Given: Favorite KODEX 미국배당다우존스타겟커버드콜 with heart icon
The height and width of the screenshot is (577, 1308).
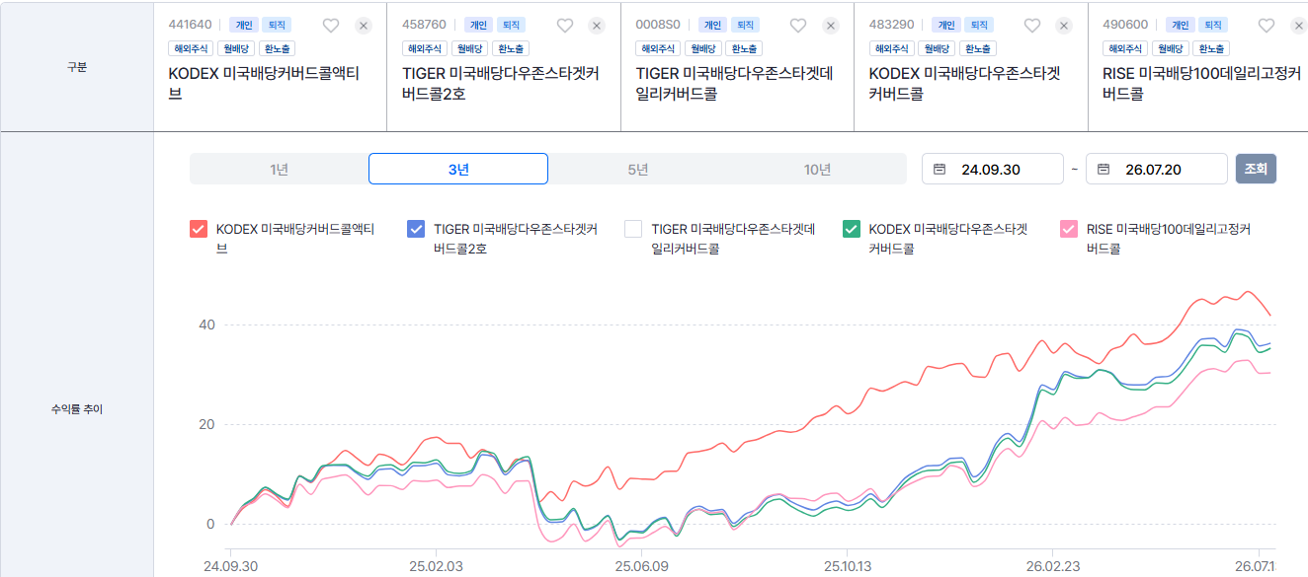Looking at the screenshot, I should tap(1032, 26).
